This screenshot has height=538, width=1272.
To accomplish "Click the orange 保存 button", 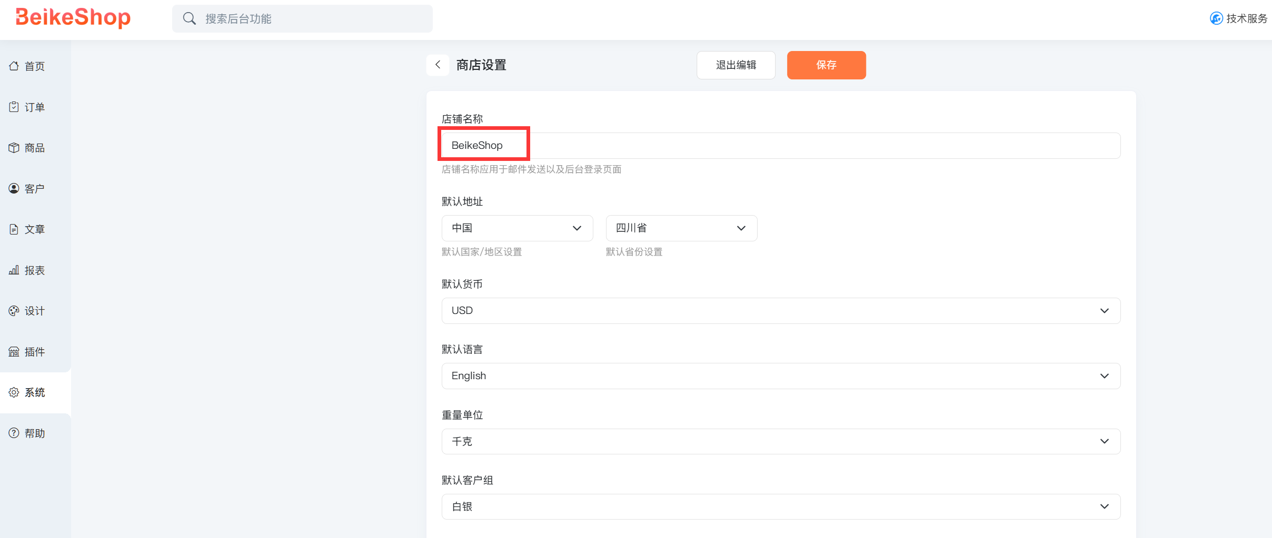I will coord(826,65).
